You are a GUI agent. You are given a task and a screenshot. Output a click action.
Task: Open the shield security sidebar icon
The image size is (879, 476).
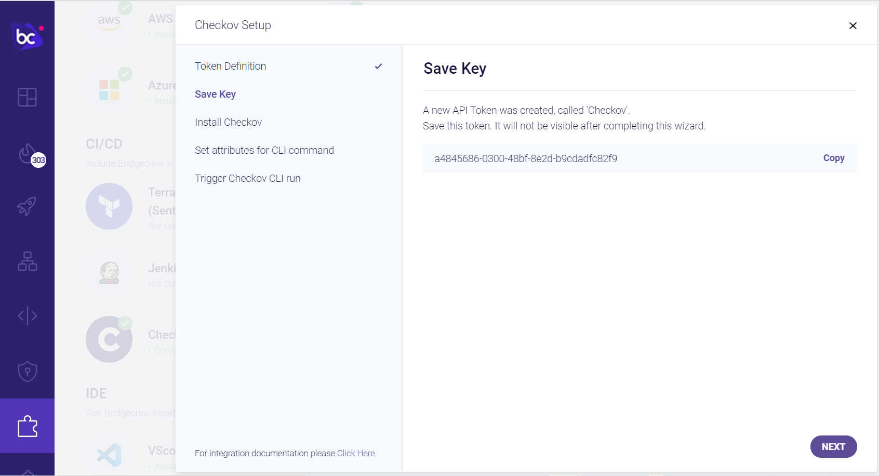[27, 372]
